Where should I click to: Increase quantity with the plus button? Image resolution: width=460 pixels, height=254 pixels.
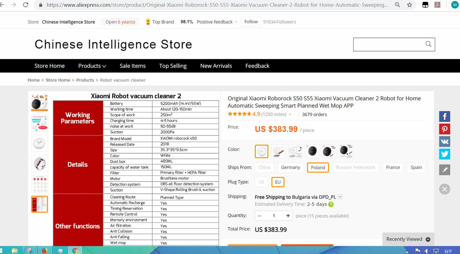coord(288,216)
